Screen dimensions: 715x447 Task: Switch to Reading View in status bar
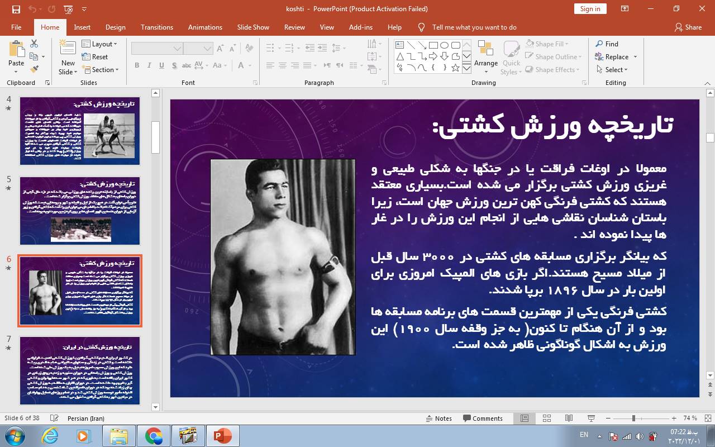click(569, 419)
